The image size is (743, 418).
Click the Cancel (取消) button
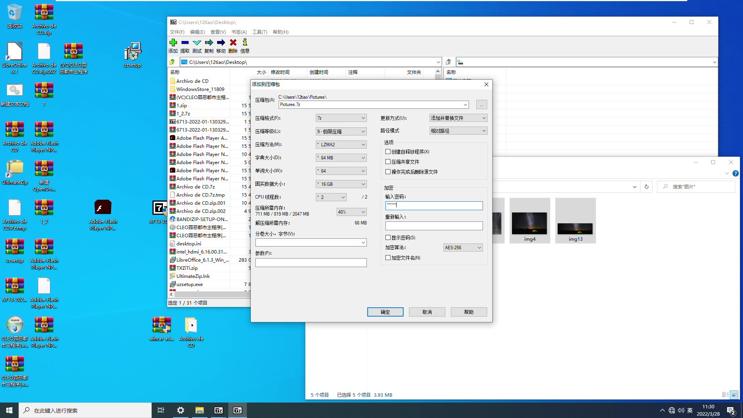pyautogui.click(x=427, y=312)
